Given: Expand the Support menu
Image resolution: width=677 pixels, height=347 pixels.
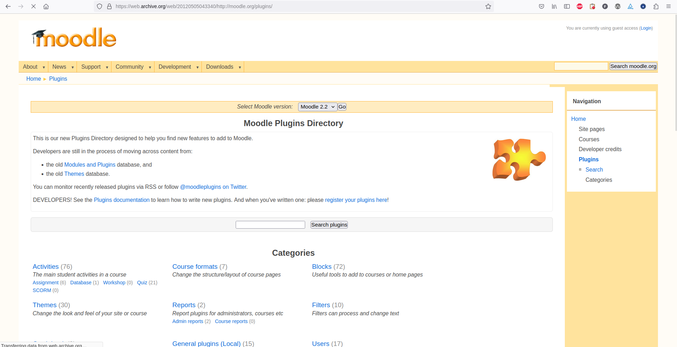Looking at the screenshot, I should (94, 67).
